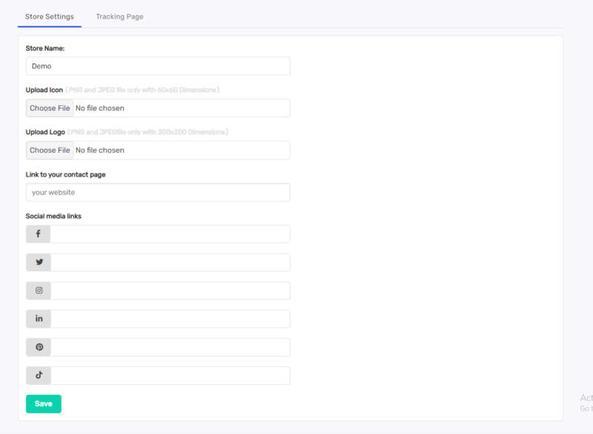Image resolution: width=593 pixels, height=434 pixels.
Task: Choose a file for Upload Logo
Action: click(x=50, y=150)
